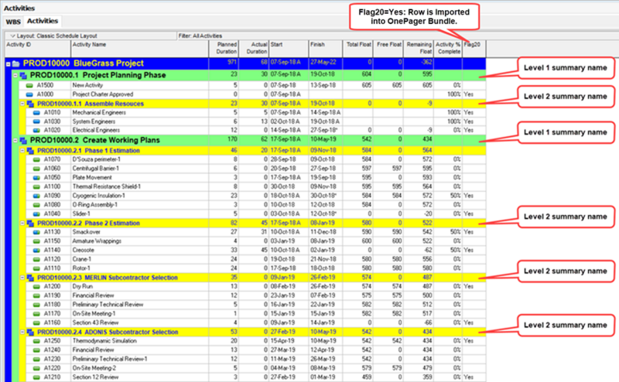
Task: Click the blue activity icon beside A1000
Action: click(29, 94)
